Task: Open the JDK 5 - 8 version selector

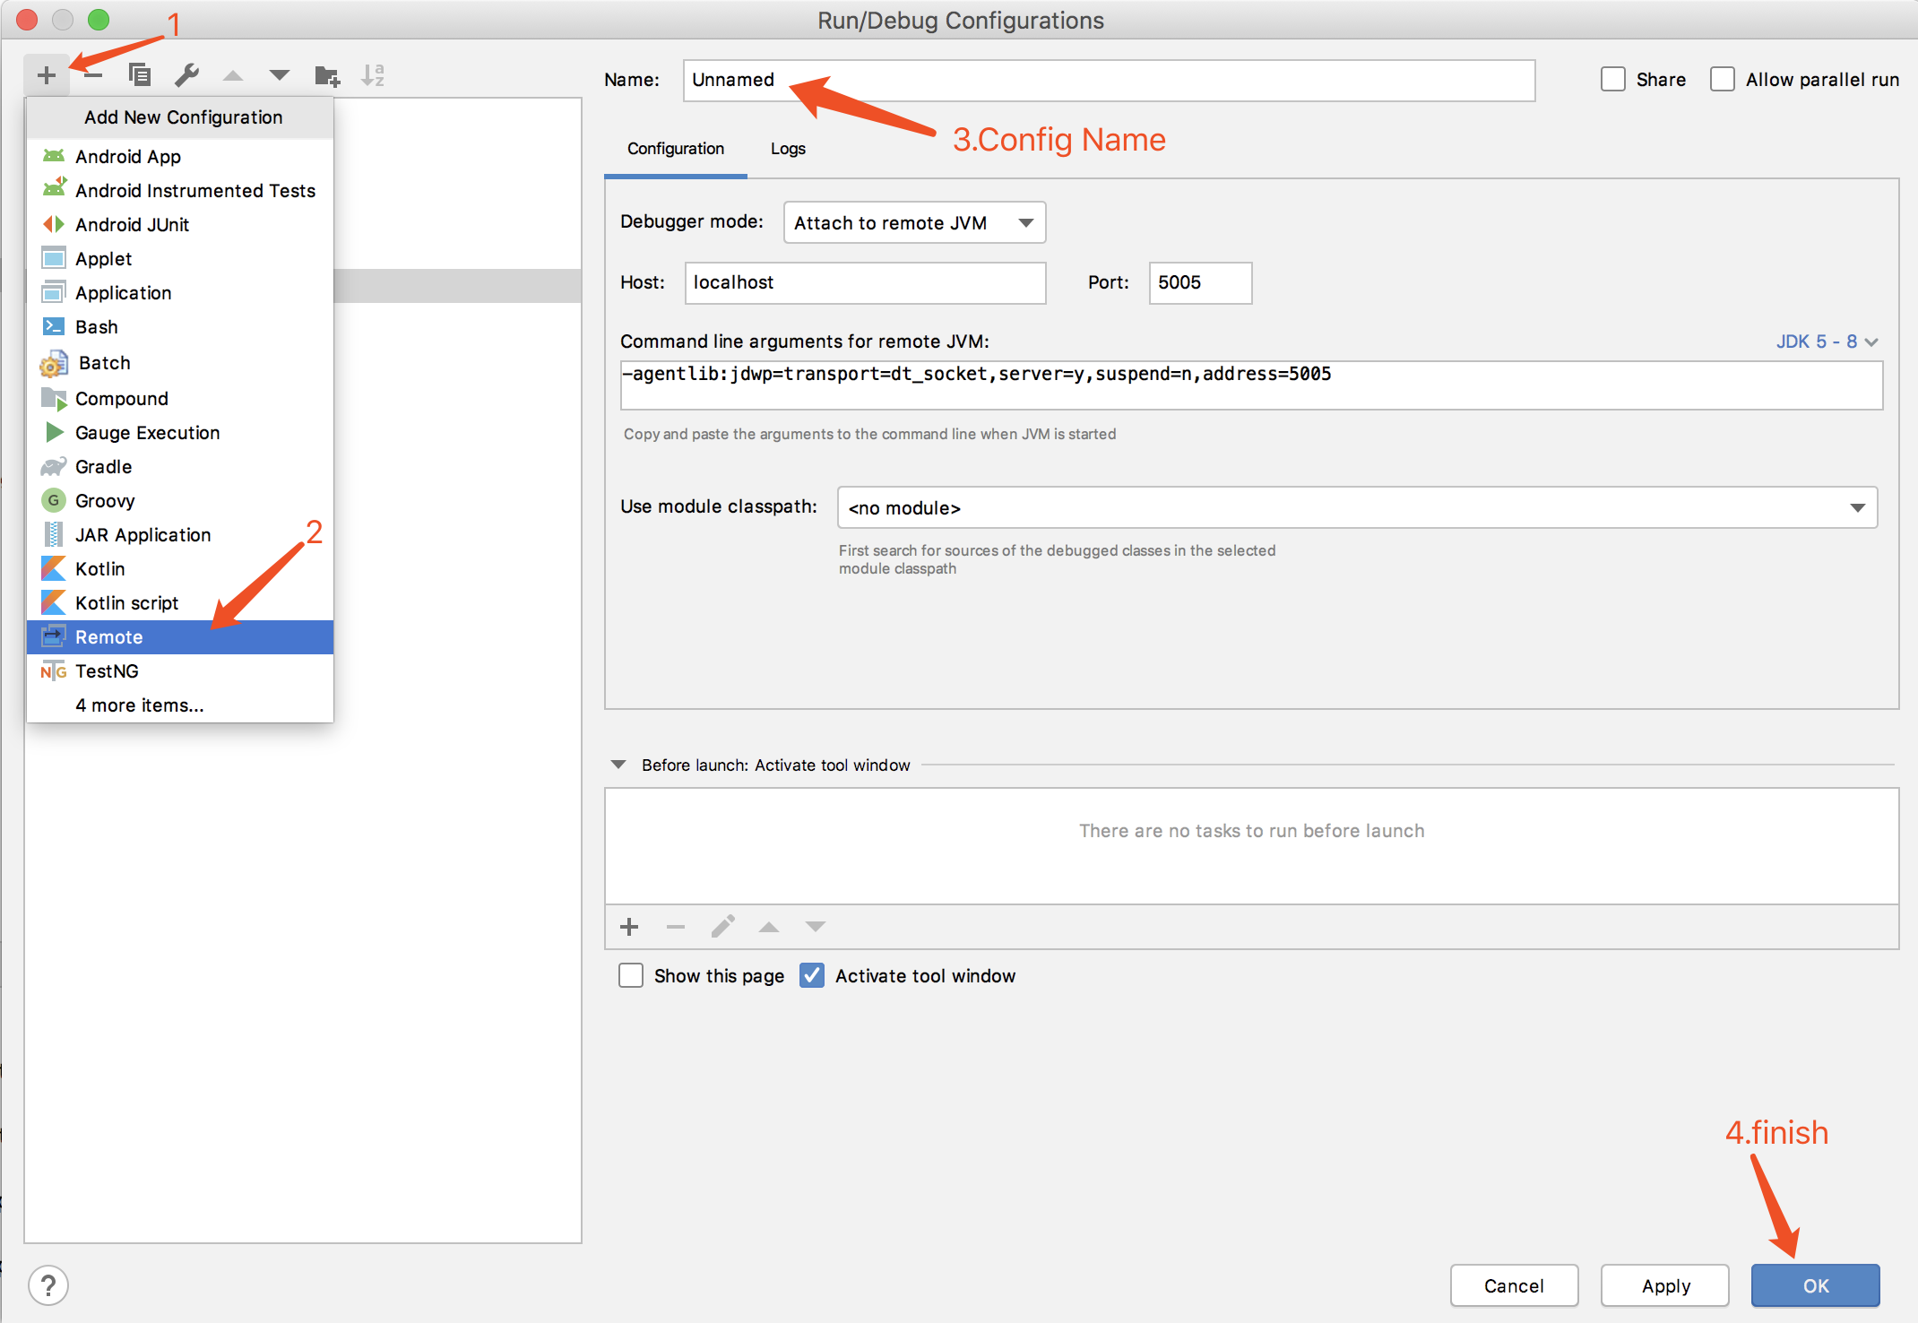Action: point(1826,342)
